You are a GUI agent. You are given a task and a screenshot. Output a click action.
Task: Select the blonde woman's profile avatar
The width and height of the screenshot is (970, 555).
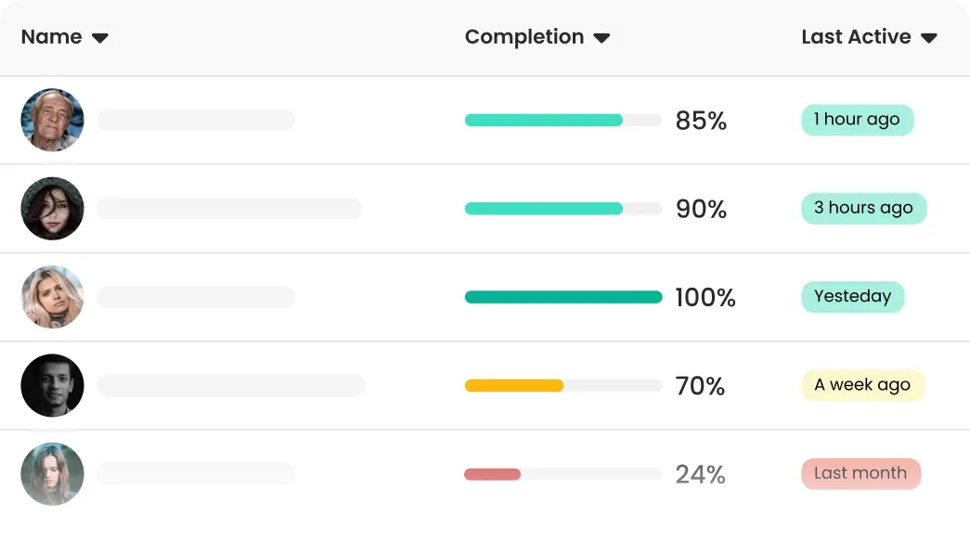[53, 297]
